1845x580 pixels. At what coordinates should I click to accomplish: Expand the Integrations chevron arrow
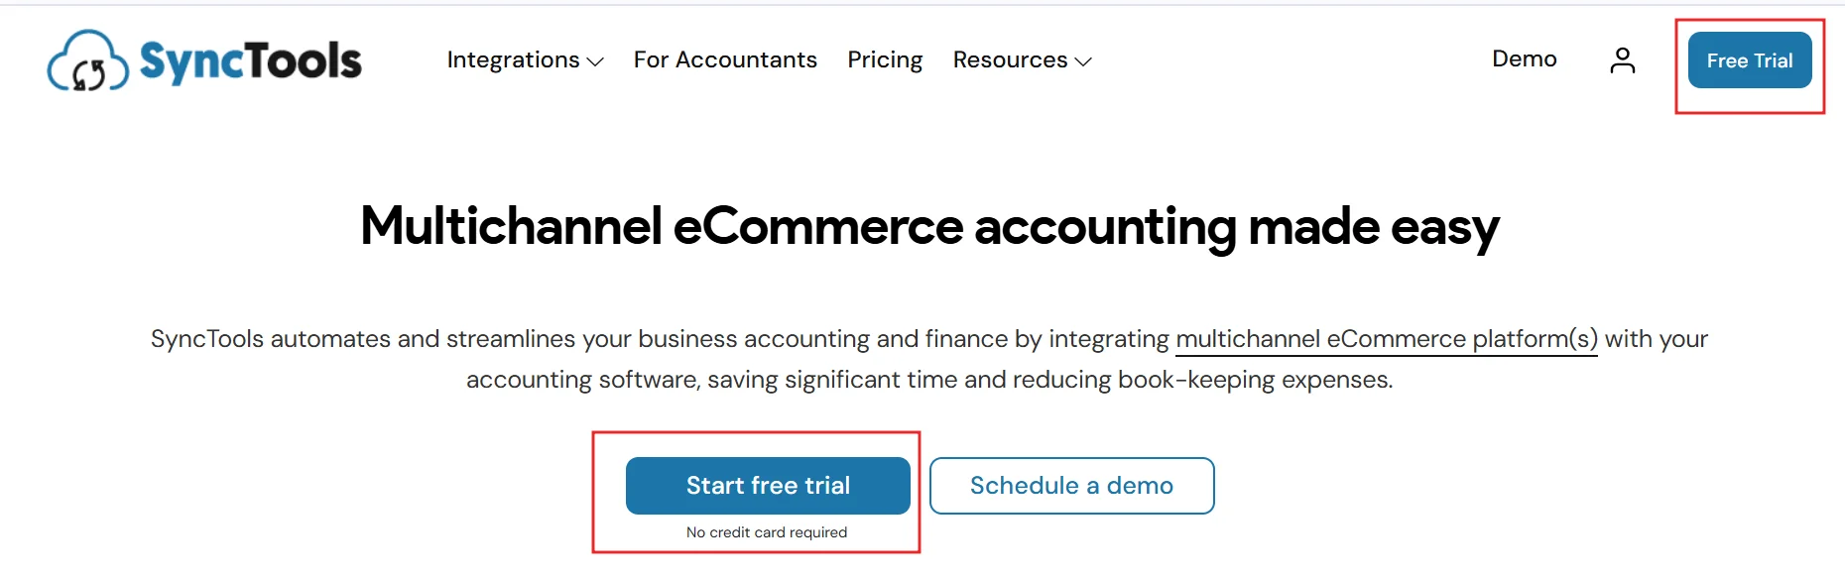pyautogui.click(x=595, y=61)
